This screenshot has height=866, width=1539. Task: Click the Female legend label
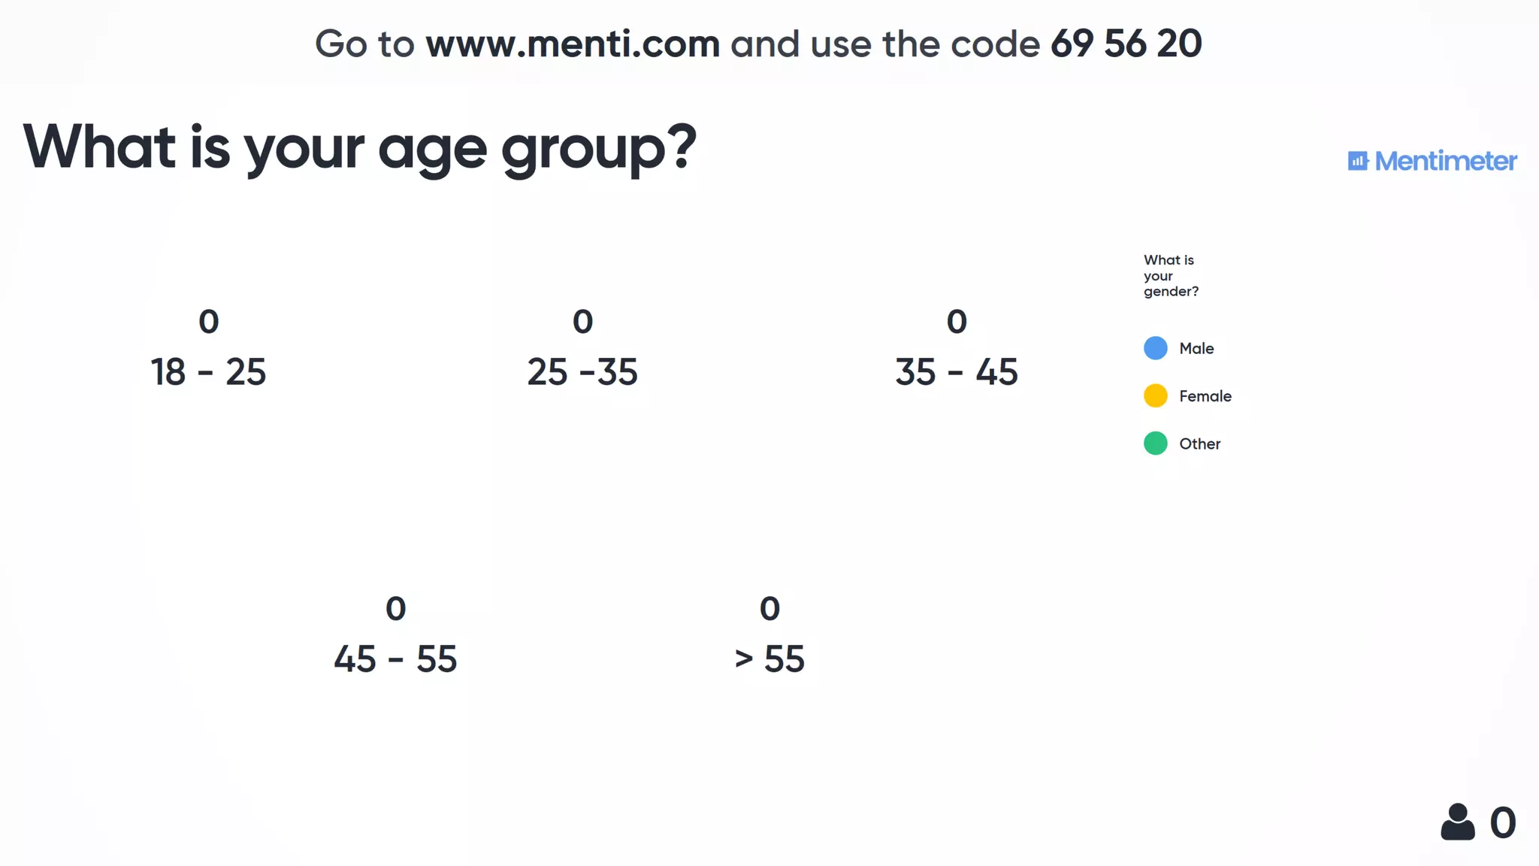(x=1205, y=396)
